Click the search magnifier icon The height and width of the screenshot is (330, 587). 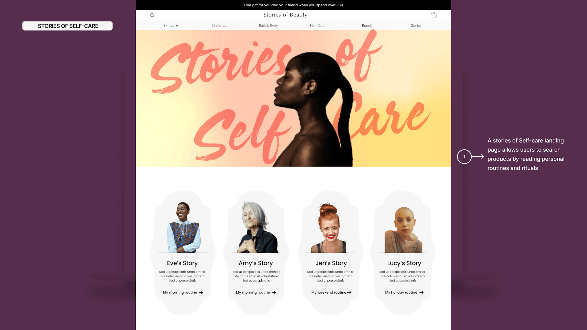point(152,15)
